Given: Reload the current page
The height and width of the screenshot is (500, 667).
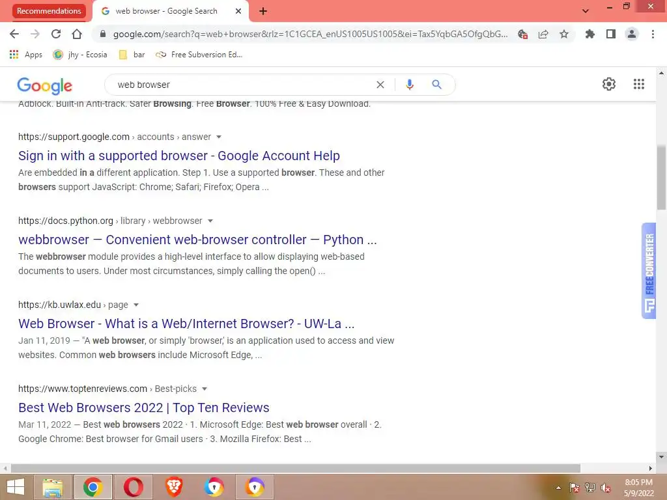Looking at the screenshot, I should point(56,34).
